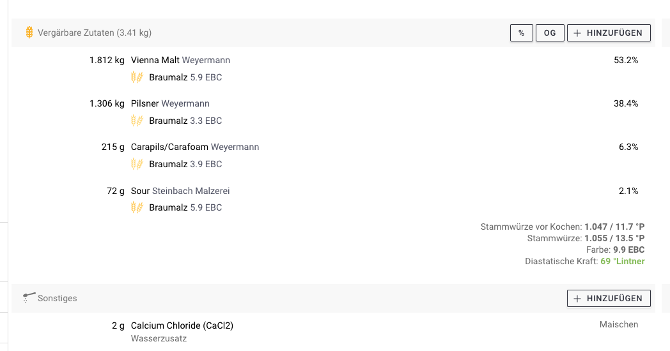
Task: Click the malt icon under Sour
Action: [137, 207]
